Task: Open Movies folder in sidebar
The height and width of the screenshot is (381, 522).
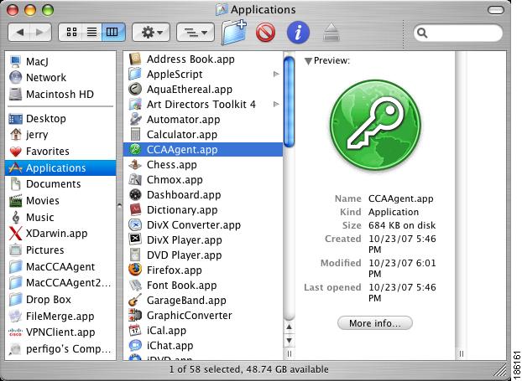Action: [x=61, y=201]
